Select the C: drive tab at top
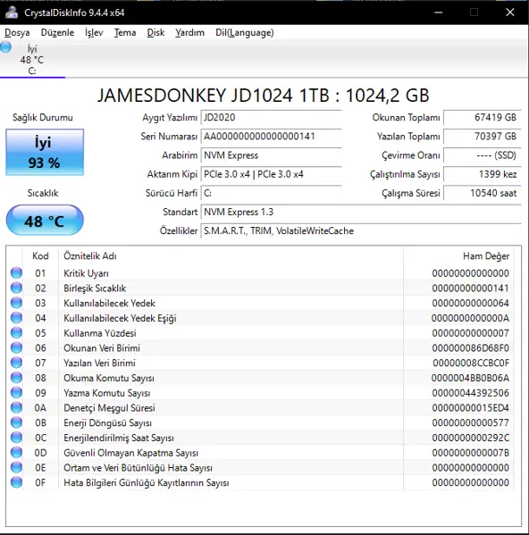529x535 pixels. pyautogui.click(x=32, y=60)
